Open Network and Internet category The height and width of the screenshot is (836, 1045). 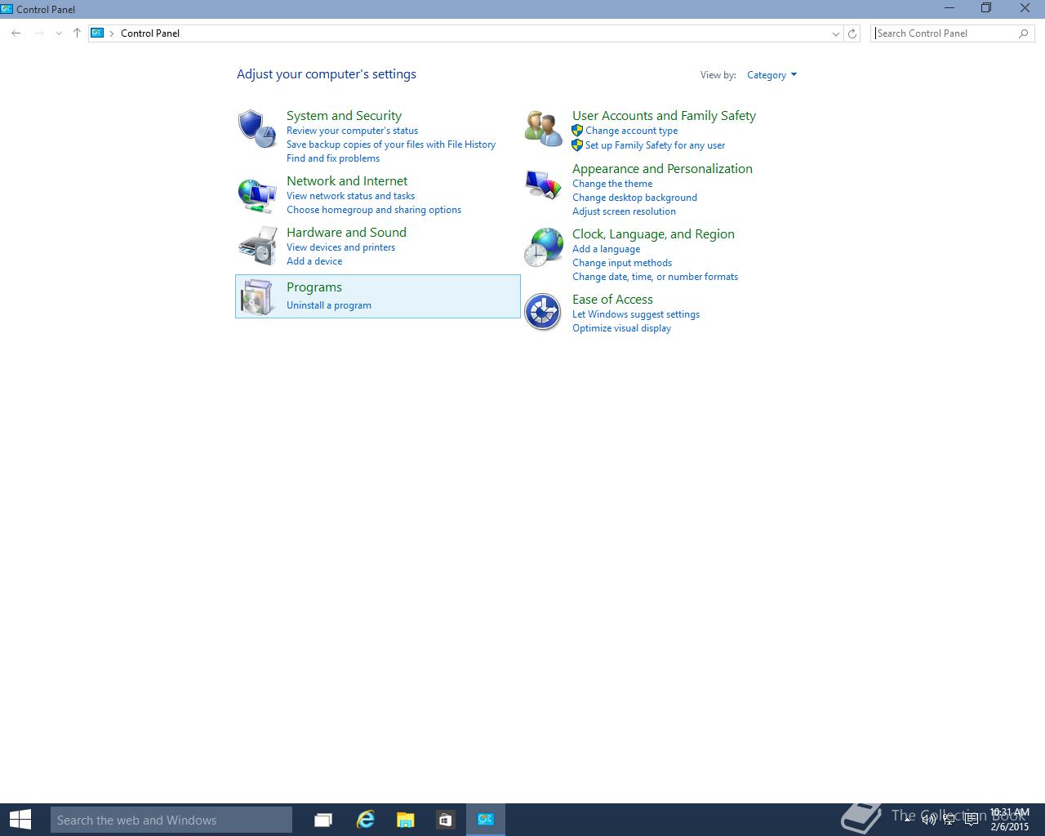pos(347,181)
